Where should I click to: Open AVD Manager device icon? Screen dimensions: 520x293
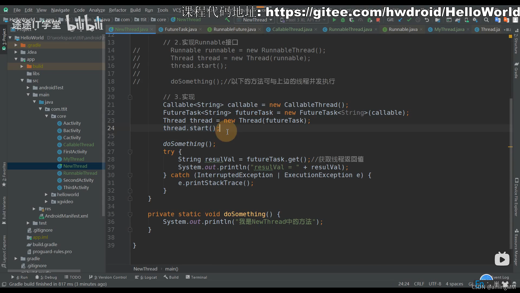pos(467,20)
